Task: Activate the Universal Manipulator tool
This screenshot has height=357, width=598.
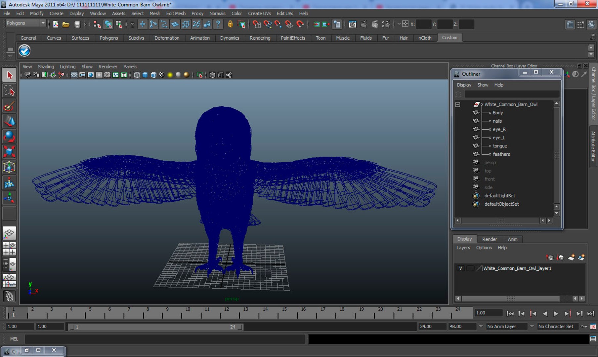Action: point(9,167)
